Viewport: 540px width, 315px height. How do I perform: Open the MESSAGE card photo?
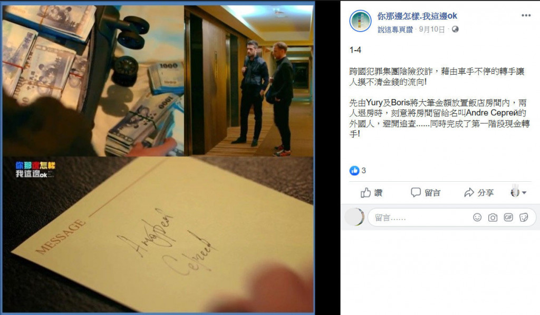pos(158,234)
